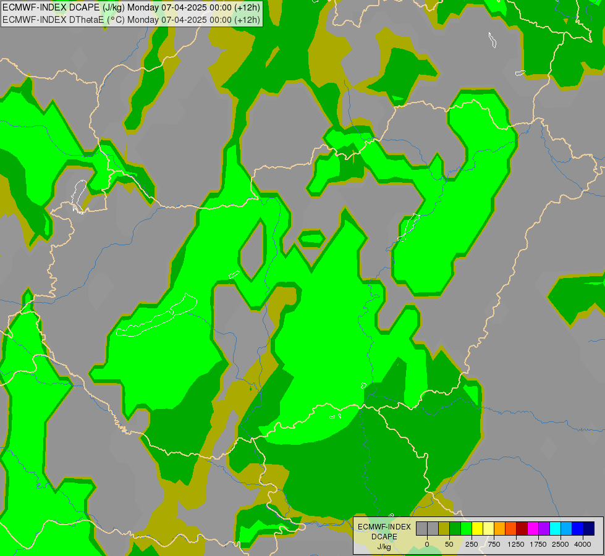Select the cyan legend swatch
The height and width of the screenshot is (556, 605).
(x=556, y=529)
